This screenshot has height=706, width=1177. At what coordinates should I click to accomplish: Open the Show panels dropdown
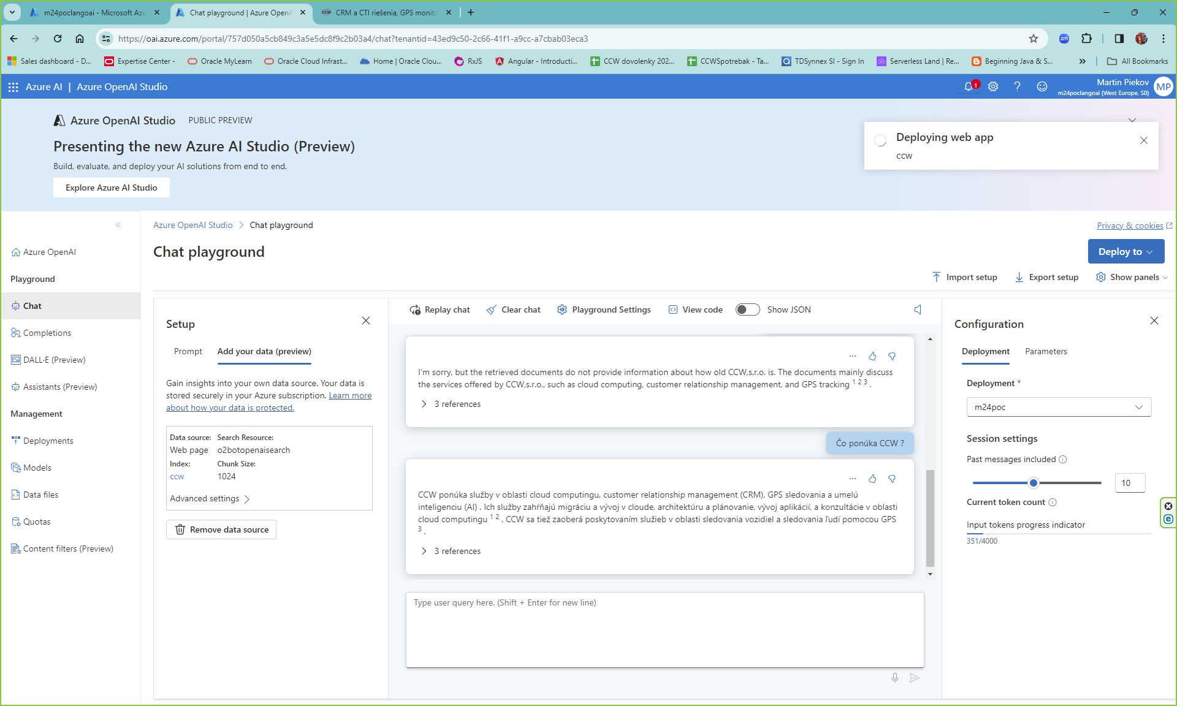pyautogui.click(x=1132, y=277)
